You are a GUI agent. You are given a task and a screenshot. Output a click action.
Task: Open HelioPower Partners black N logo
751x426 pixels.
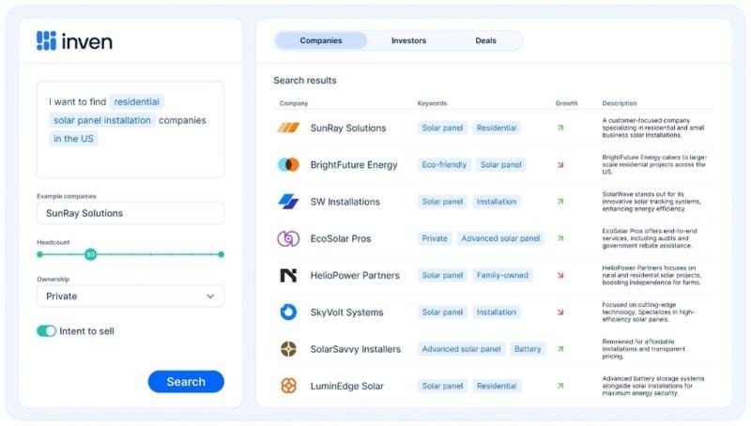click(x=288, y=275)
